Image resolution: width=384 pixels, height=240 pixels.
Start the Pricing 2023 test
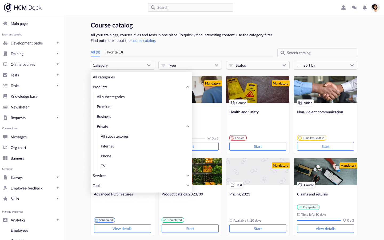258,229
